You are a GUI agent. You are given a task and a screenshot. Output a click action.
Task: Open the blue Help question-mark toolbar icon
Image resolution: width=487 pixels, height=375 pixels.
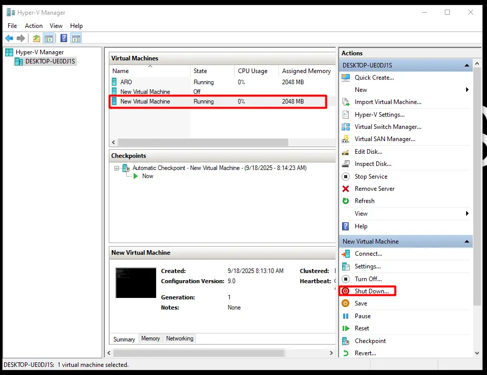[64, 38]
